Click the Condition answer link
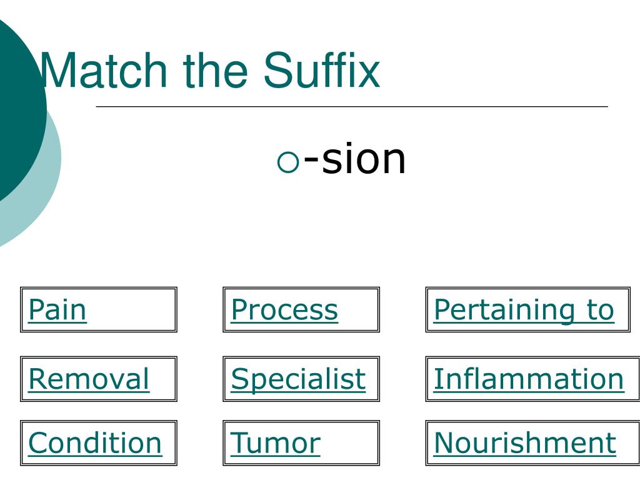The image size is (640, 480). (x=95, y=443)
